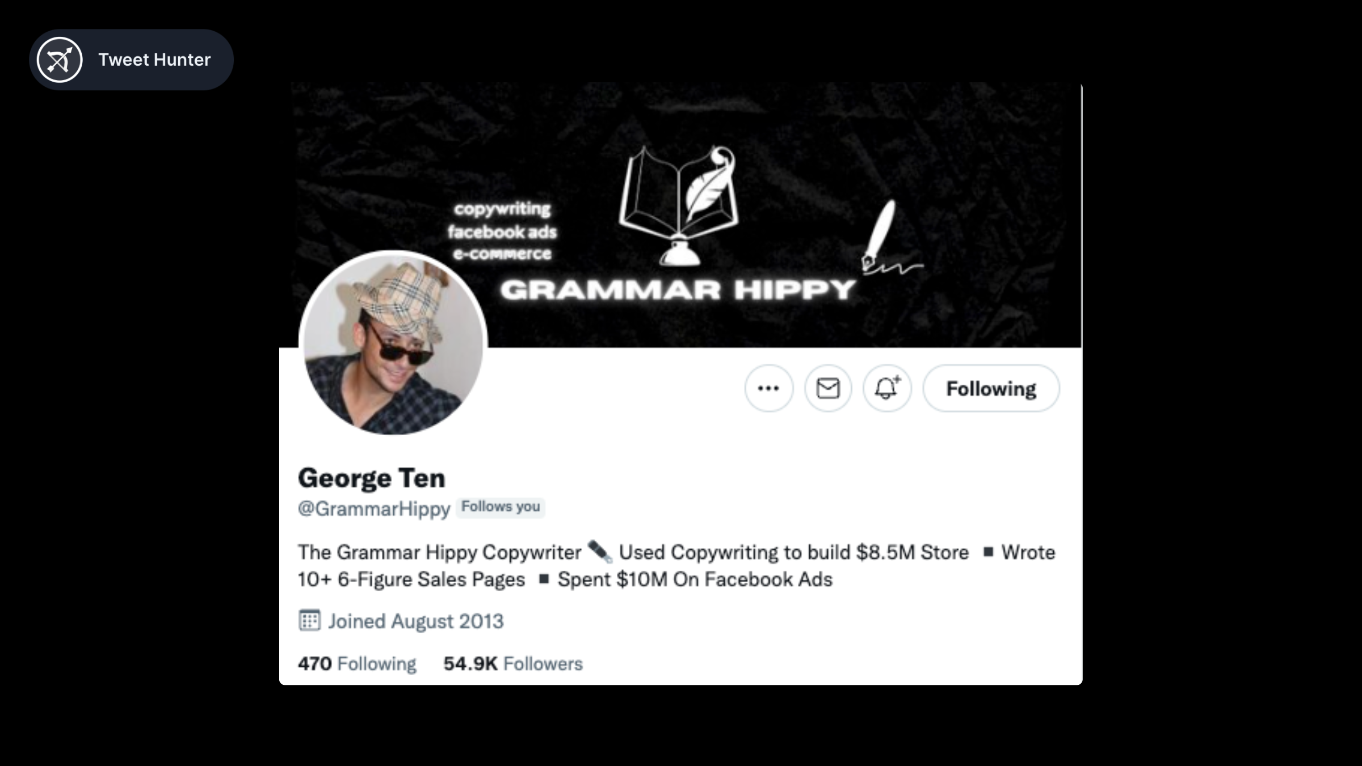1362x766 pixels.
Task: Click the @GrammarHippy handle
Action: (x=374, y=508)
